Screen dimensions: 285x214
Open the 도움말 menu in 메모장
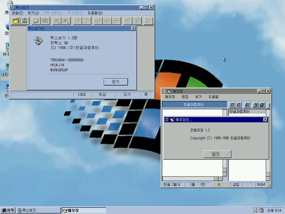click(213, 97)
